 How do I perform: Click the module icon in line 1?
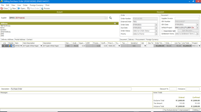9,46
